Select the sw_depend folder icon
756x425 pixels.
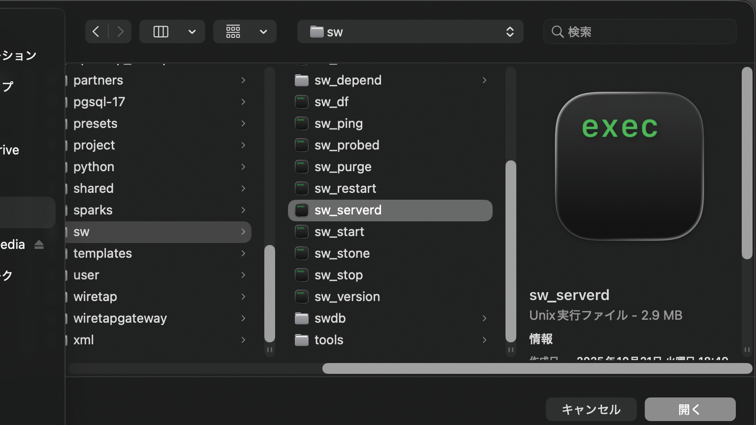coord(301,80)
